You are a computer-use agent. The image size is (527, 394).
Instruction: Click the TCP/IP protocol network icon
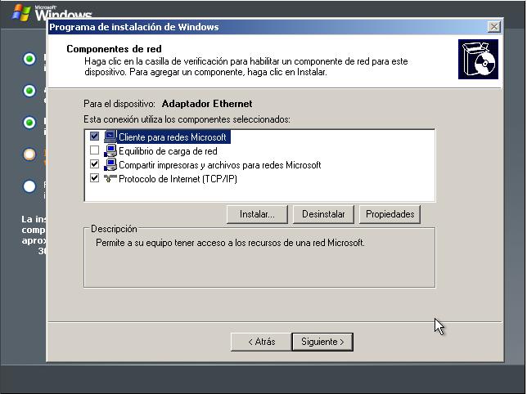tap(110, 178)
